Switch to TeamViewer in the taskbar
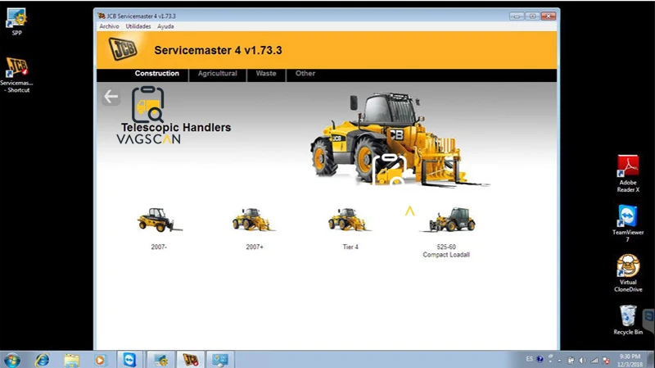The width and height of the screenshot is (655, 368). click(129, 360)
